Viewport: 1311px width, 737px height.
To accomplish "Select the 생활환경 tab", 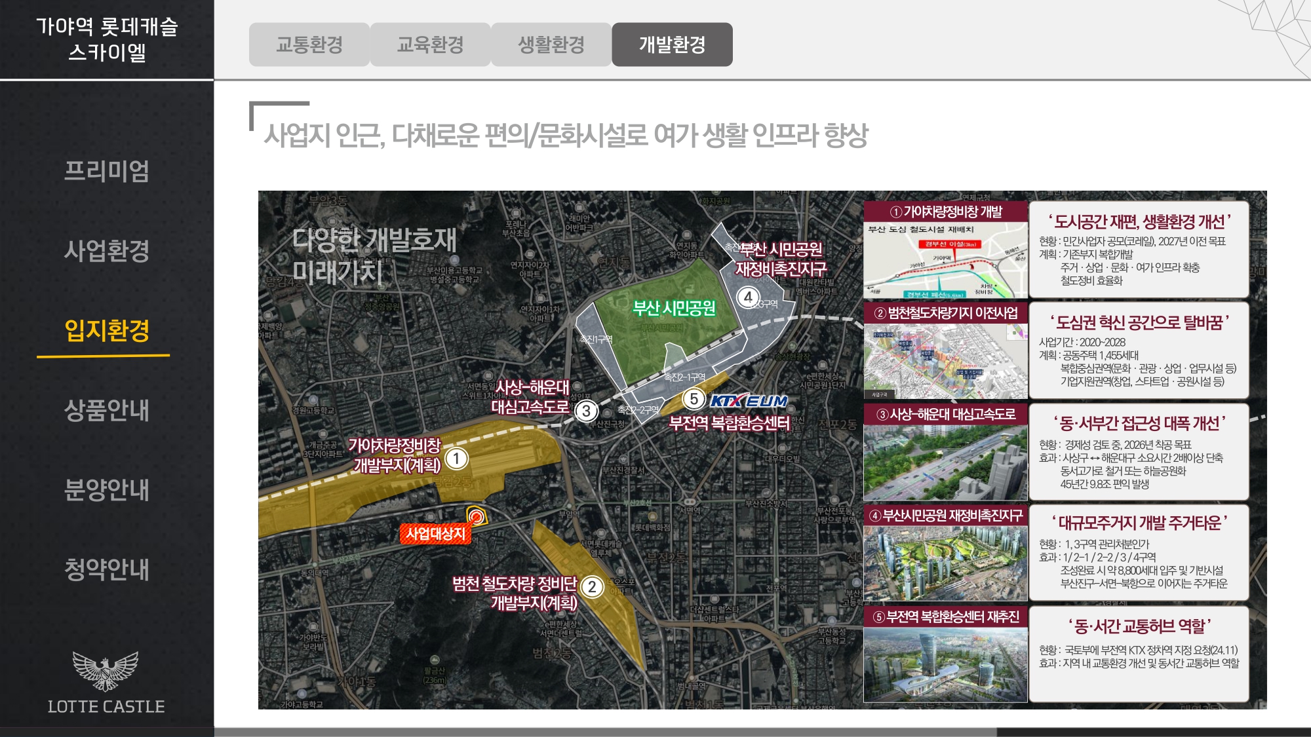I will 551,45.
